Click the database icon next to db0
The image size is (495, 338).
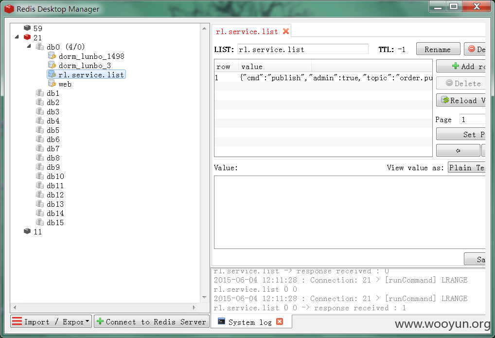(40, 47)
